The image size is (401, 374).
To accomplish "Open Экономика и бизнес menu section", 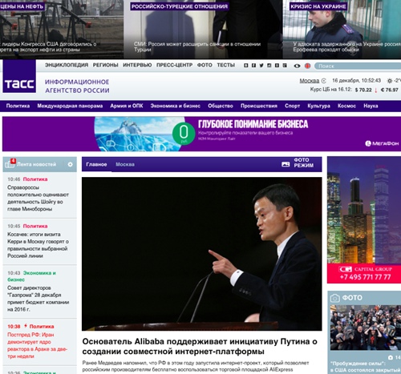I will (x=176, y=106).
